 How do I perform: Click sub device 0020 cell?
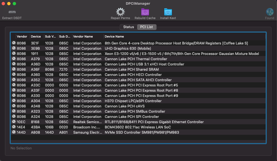(x=63, y=127)
